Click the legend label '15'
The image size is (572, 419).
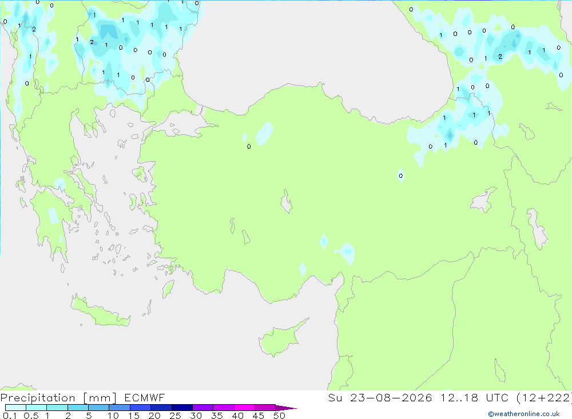(x=134, y=416)
